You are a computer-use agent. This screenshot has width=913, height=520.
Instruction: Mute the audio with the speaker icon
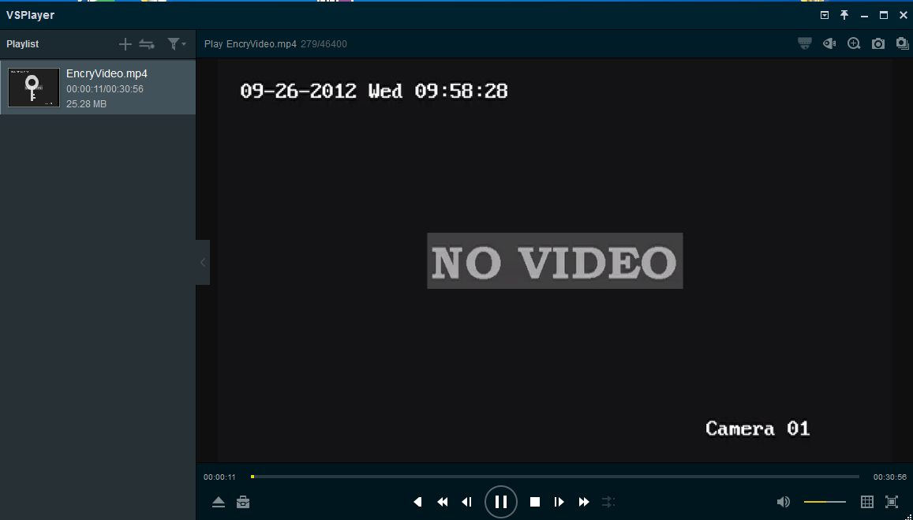coord(783,502)
